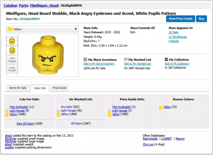Viewport: 213px width, 155px height.
Task: Click Add to My Wanted List
Action: 137,64
